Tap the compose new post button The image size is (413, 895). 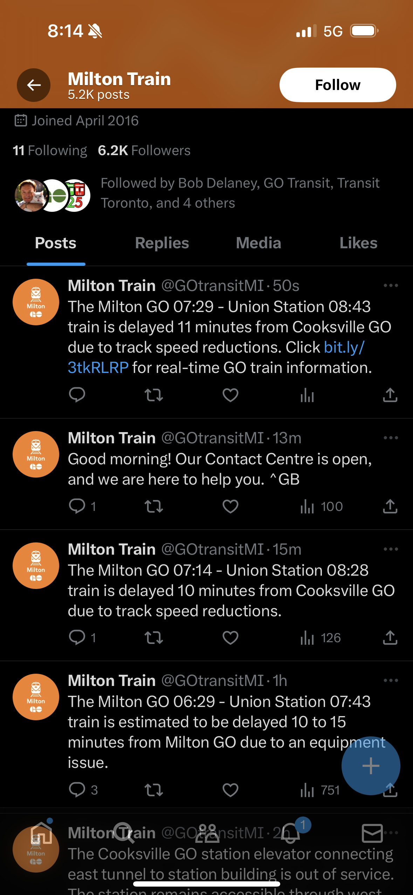tap(371, 765)
